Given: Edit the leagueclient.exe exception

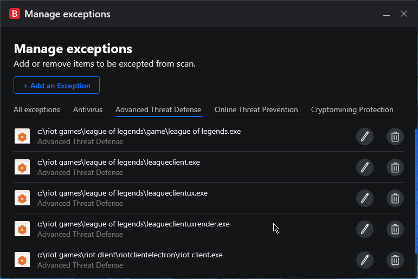Looking at the screenshot, I should (x=365, y=167).
